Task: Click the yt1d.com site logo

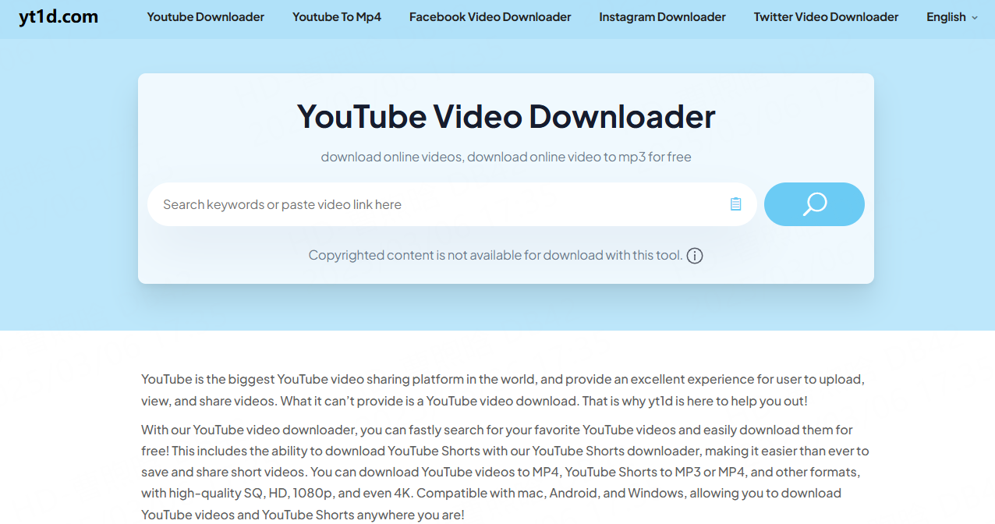Action: point(58,16)
